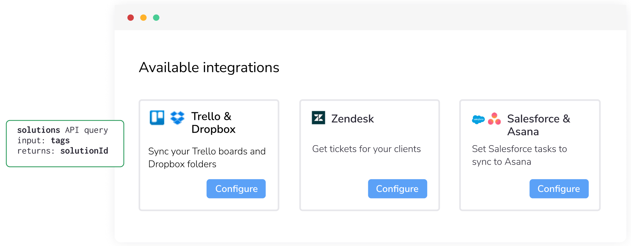This screenshot has height=246, width=631.
Task: Click the solutionId return value text
Action: tap(84, 151)
